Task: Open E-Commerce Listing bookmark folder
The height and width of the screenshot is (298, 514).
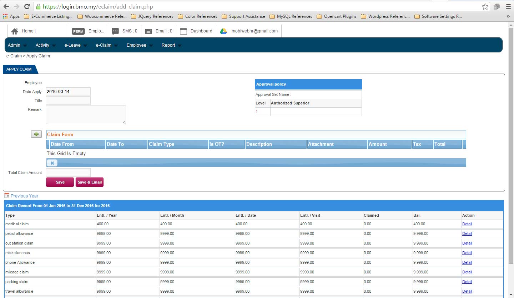Action: (48, 16)
